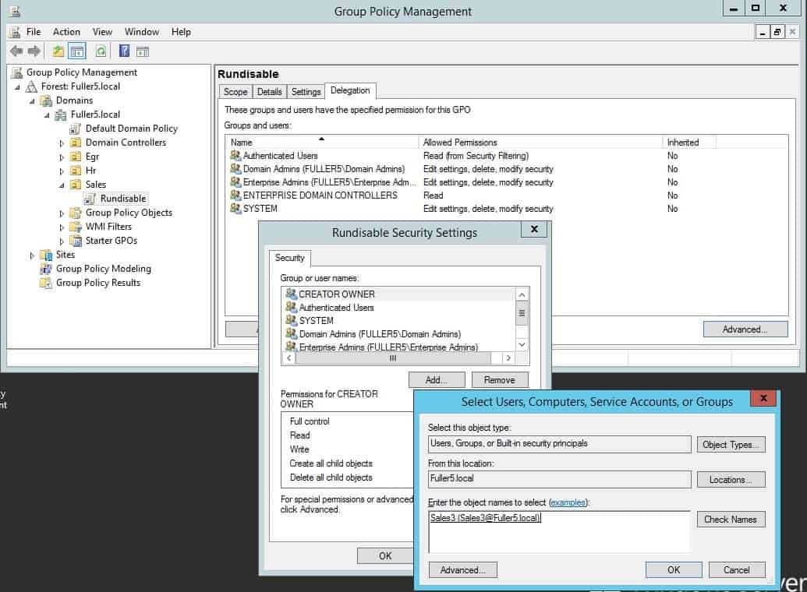Open Object Types dialog
807x592 pixels.
[731, 444]
